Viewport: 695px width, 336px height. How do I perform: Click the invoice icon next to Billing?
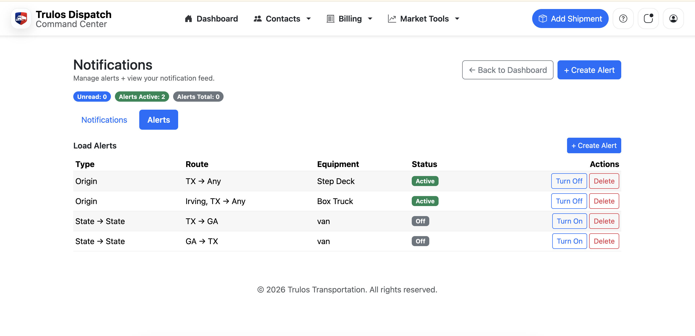330,18
